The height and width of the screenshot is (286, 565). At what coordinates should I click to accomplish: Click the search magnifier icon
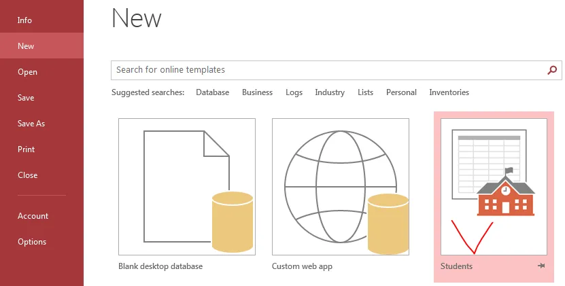coord(552,70)
